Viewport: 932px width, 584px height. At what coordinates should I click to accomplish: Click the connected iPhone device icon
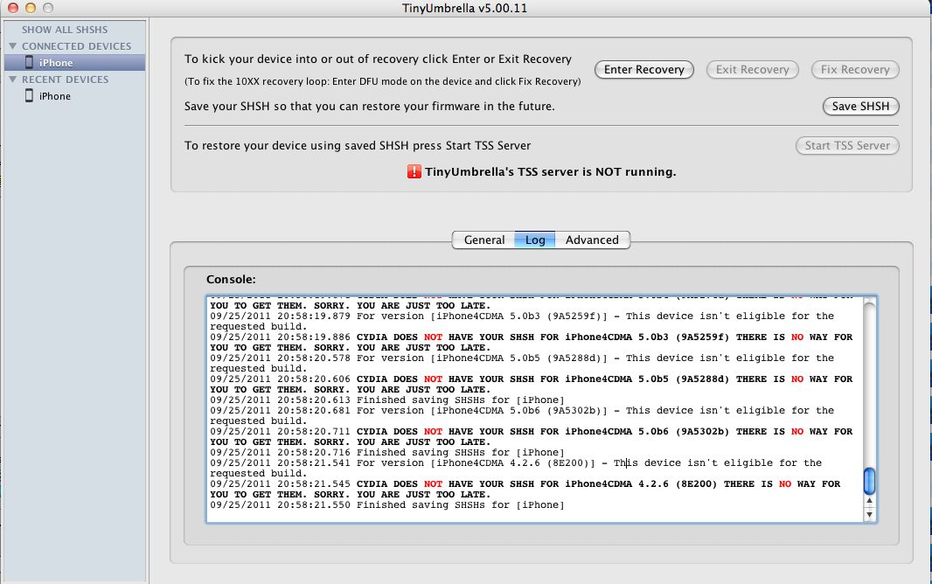pos(29,62)
